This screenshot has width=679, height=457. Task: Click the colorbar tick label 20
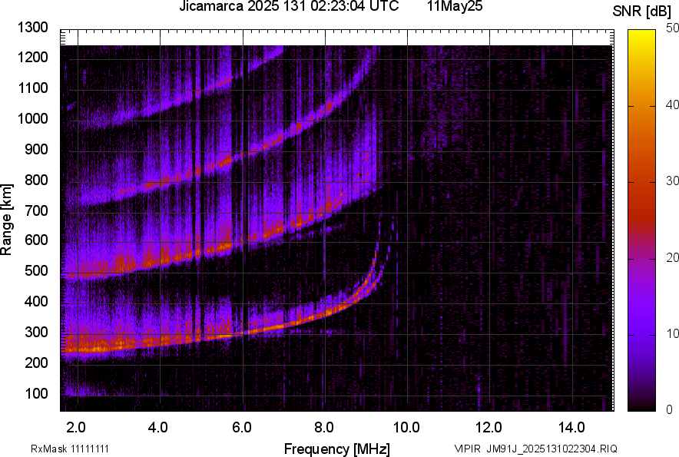click(x=672, y=257)
